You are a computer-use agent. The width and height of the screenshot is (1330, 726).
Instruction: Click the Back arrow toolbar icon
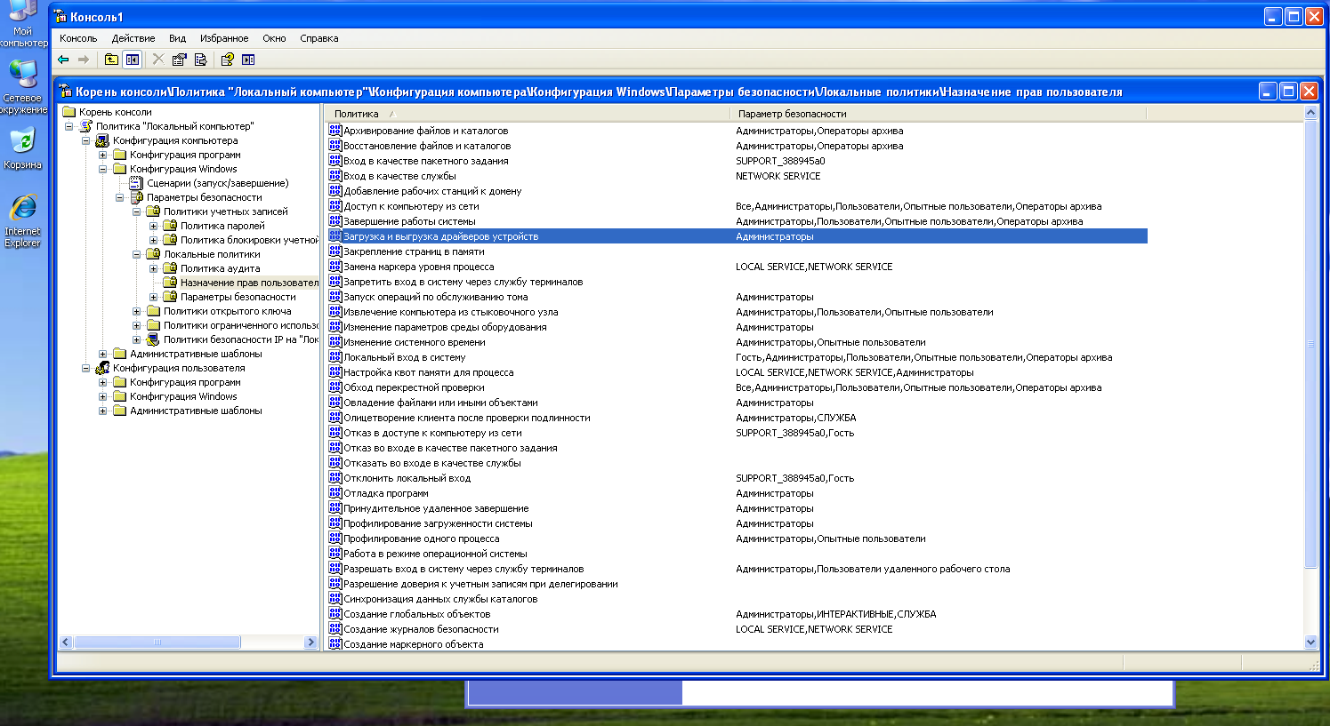tap(63, 60)
